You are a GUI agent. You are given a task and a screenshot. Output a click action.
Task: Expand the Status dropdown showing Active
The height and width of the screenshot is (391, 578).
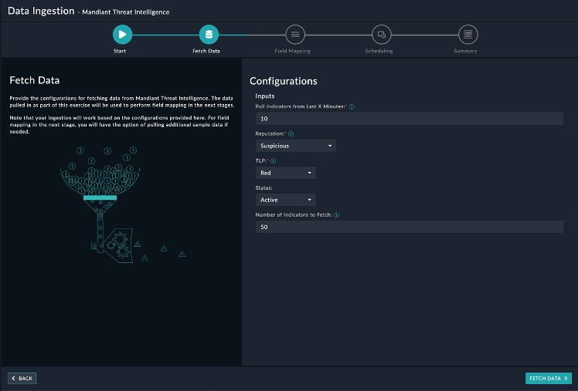pyautogui.click(x=285, y=200)
